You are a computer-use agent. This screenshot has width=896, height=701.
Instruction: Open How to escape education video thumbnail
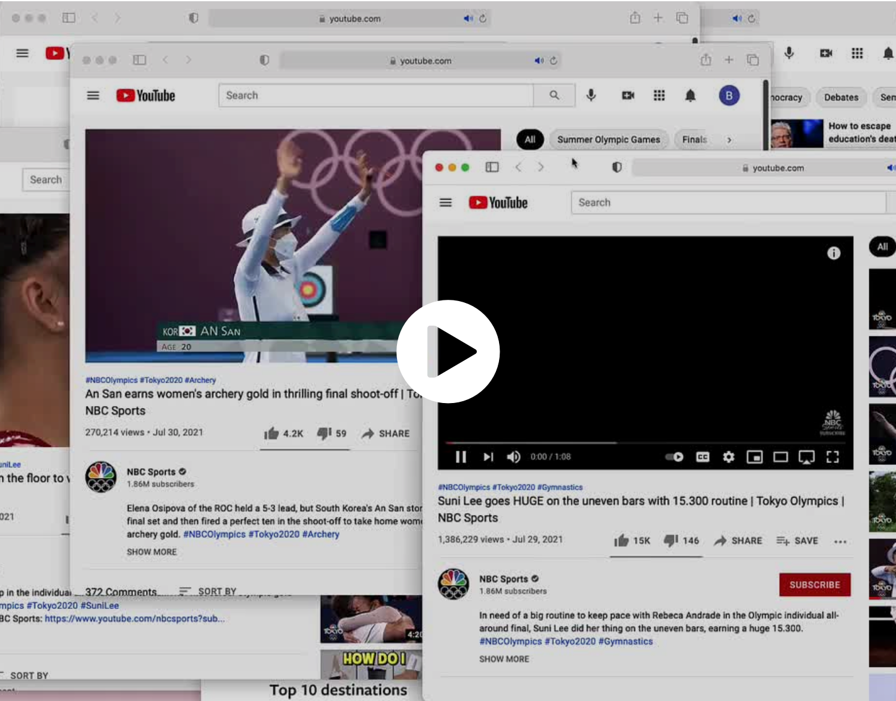[x=796, y=134]
